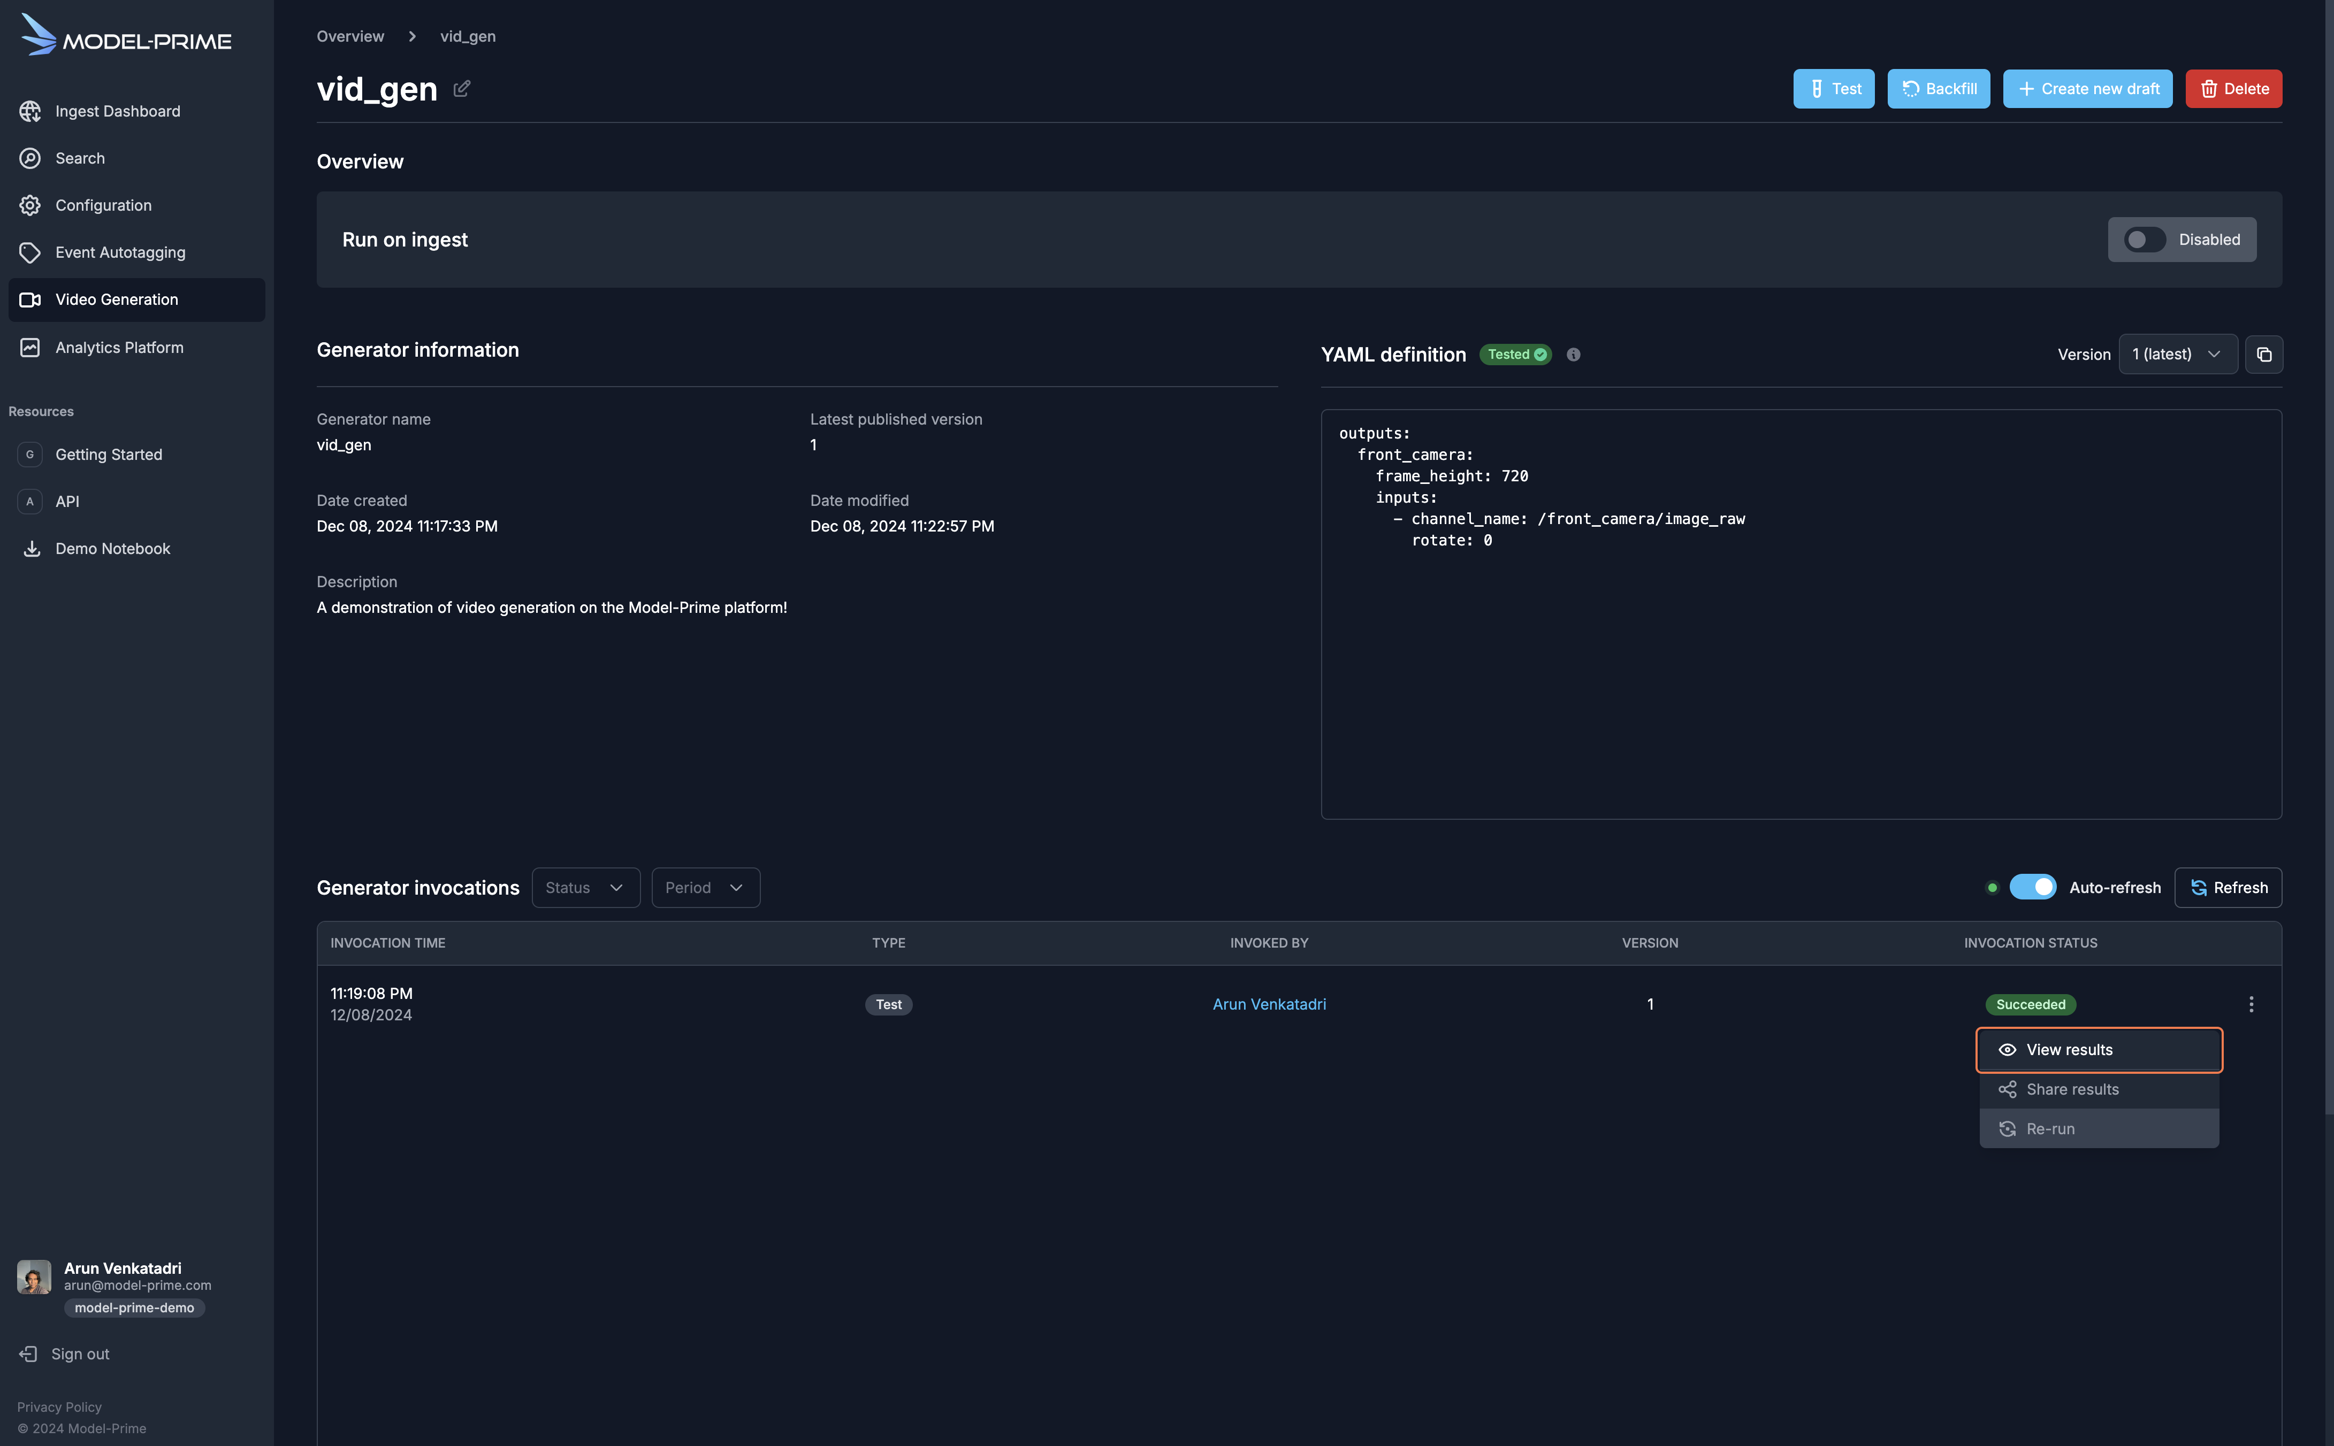Screen dimensions: 2334x1446
Task: Select Share results from context menu
Action: [x=2099, y=1089]
